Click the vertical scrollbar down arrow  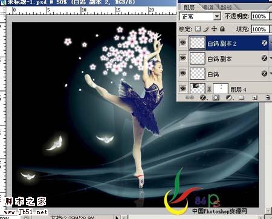pyautogui.click(x=268, y=211)
